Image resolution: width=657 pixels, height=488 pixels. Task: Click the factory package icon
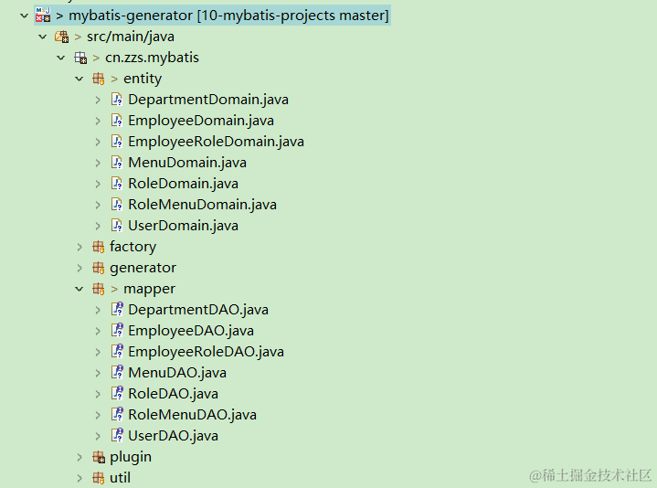pyautogui.click(x=99, y=247)
